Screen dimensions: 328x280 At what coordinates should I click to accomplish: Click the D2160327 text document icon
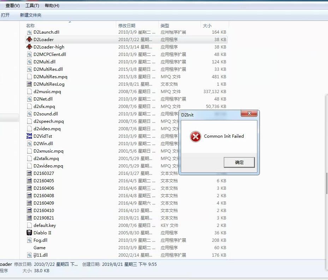[29, 173]
